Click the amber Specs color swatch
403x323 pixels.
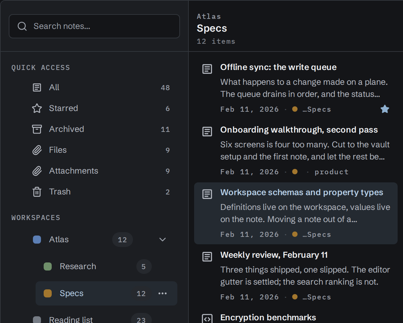(x=48, y=293)
